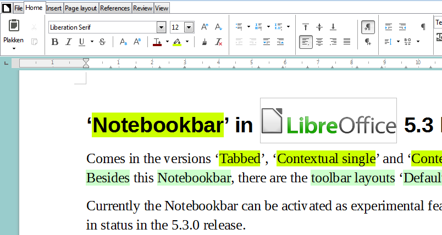Toggle italic text formatting
Image resolution: width=442 pixels, height=235 pixels.
[x=69, y=42]
